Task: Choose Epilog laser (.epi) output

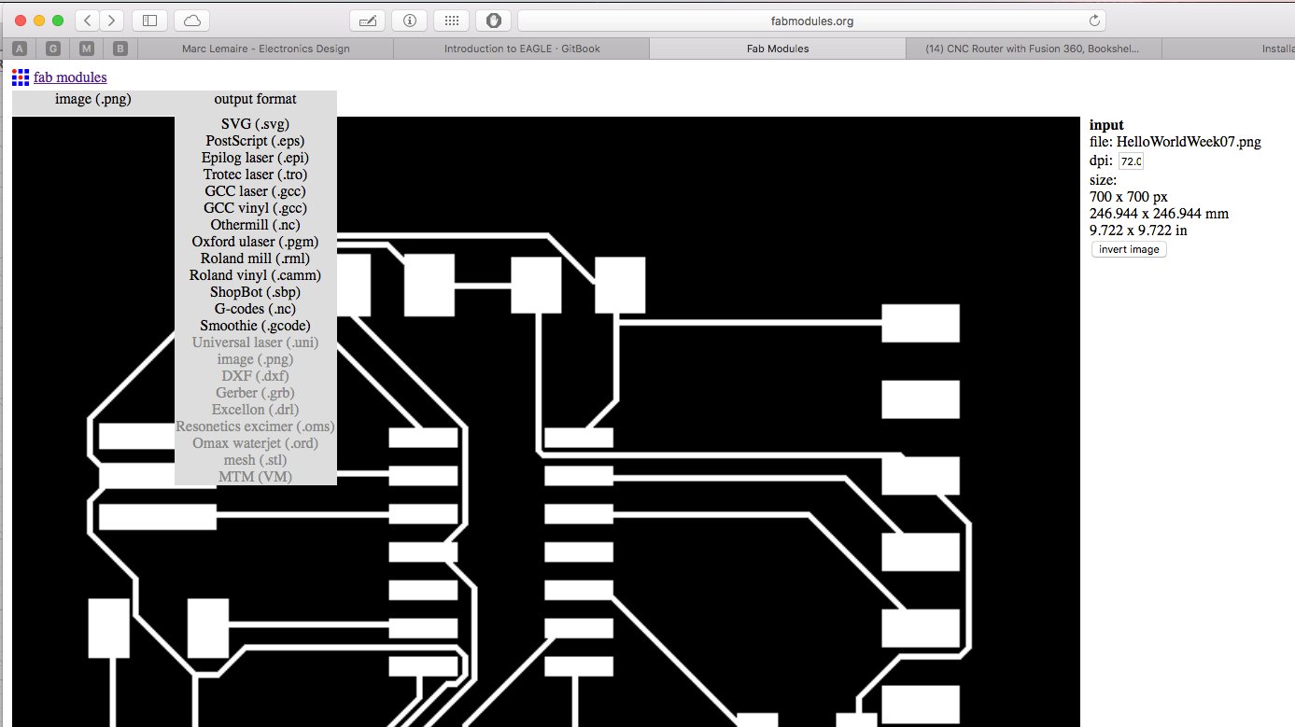Action: point(255,158)
